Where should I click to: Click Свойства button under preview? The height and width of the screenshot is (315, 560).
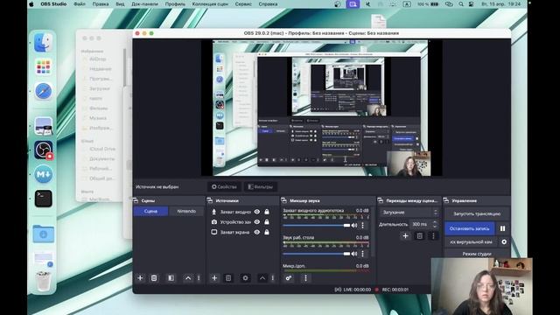coord(224,186)
